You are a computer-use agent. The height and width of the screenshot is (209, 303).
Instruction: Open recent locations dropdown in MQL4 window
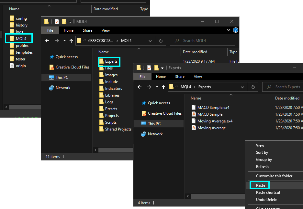point(64,41)
